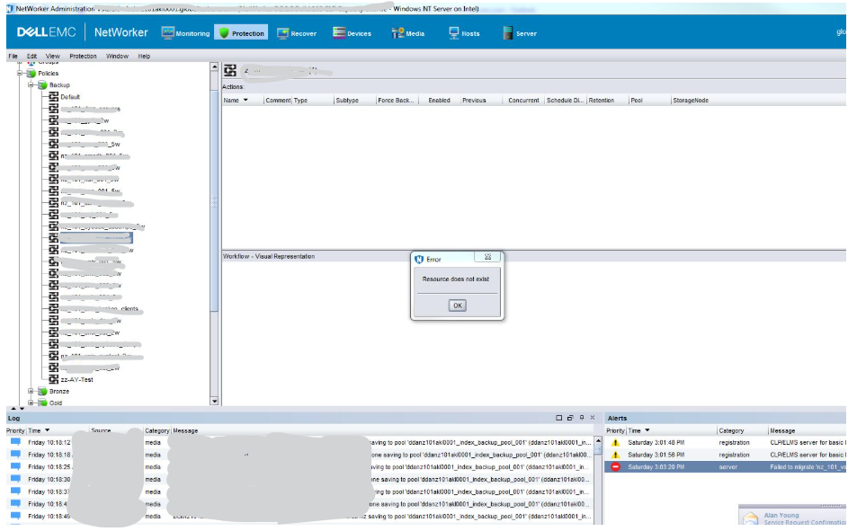Screen dimensions: 866x531
Task: Restore the Log panel window
Action: pos(570,418)
